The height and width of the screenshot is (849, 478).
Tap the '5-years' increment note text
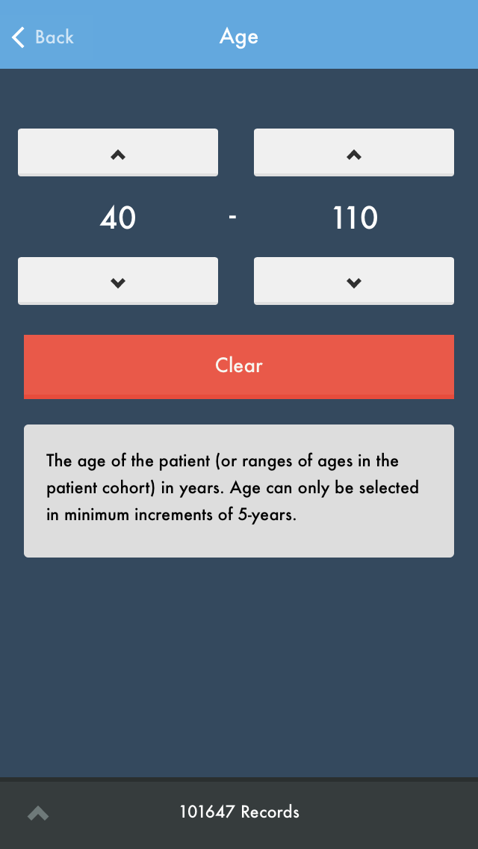265,515
